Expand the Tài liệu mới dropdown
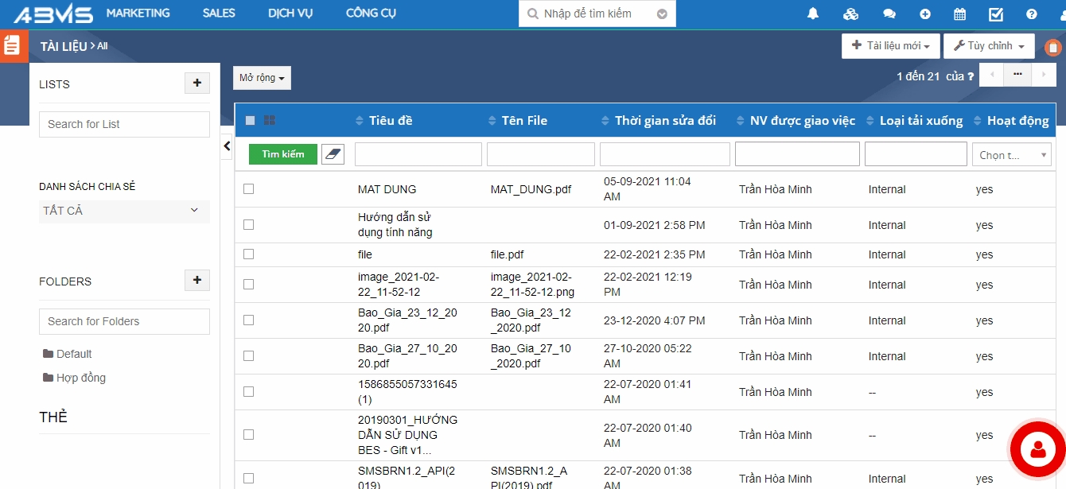This screenshot has width=1066, height=489. [x=890, y=46]
